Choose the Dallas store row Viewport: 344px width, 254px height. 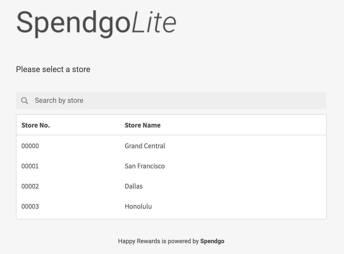134,186
